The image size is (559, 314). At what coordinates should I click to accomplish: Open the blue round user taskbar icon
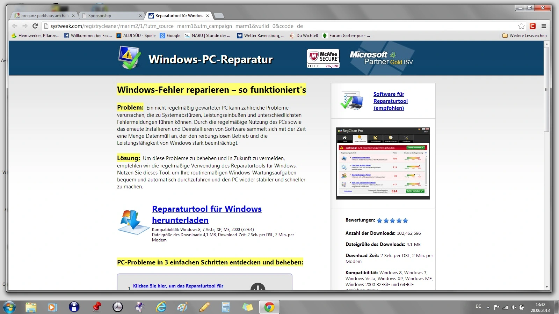(74, 307)
